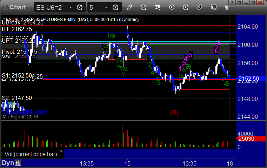Image resolution: width=267 pixels, height=168 pixels.
Task: Click the first 13:35 time axis label
Action: [x=87, y=163]
